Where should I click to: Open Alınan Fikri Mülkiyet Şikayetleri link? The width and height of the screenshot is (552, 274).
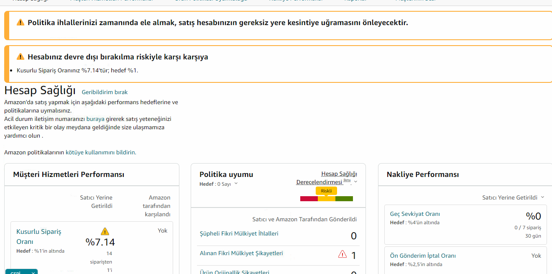click(241, 253)
